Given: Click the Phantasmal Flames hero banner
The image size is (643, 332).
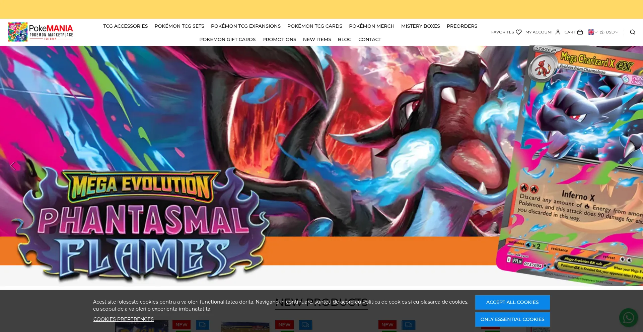Looking at the screenshot, I should coord(321,166).
